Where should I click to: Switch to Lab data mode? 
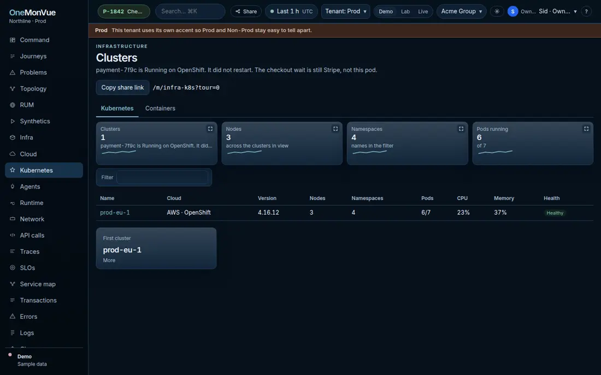[405, 11]
